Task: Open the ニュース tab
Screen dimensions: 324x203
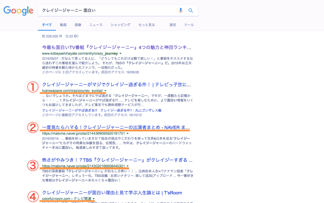Action: click(x=96, y=25)
